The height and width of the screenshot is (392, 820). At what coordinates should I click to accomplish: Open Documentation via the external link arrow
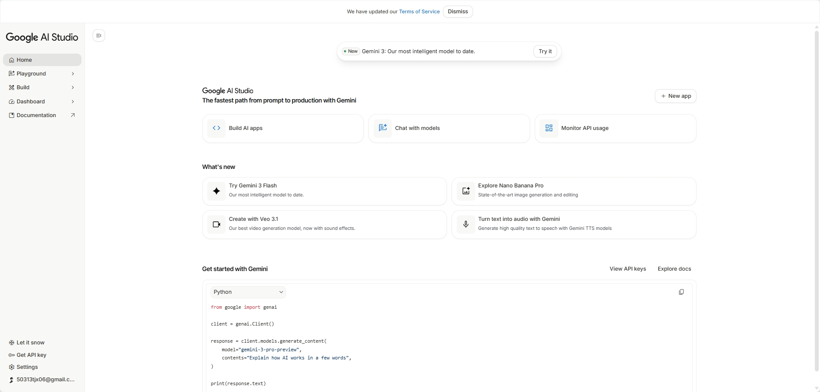pos(73,115)
